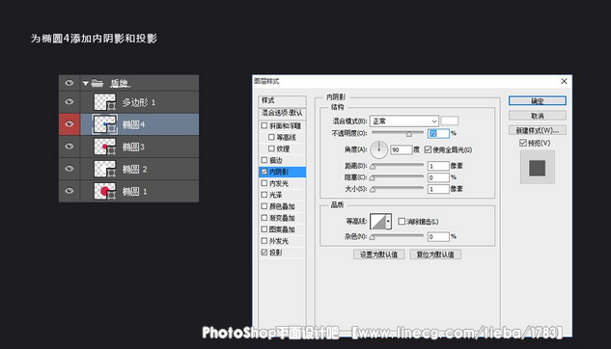Viewport: 611px width, 349px height.
Task: Click the 大小 slider handle
Action: tap(373, 190)
